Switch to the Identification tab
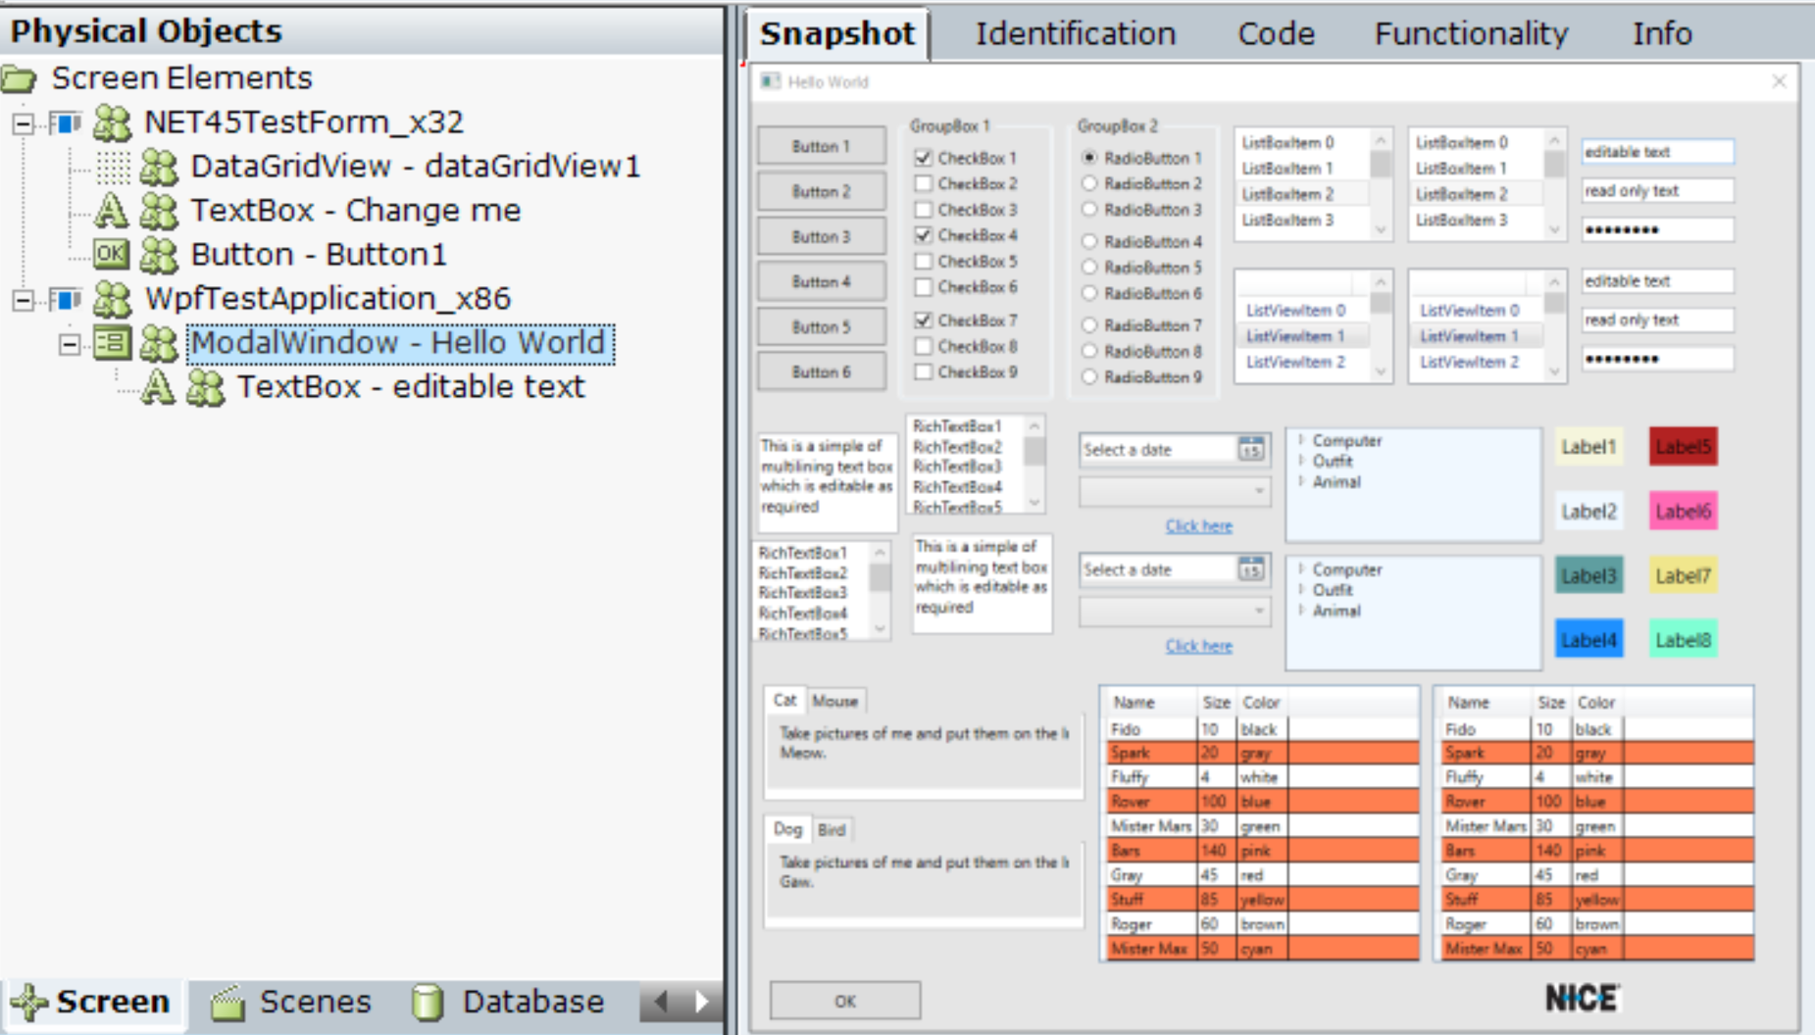Image resolution: width=1815 pixels, height=1035 pixels. pyautogui.click(x=1075, y=34)
